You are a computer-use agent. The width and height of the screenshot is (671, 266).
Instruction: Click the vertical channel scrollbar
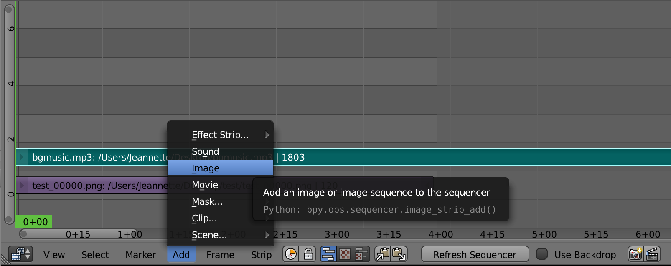click(9, 113)
